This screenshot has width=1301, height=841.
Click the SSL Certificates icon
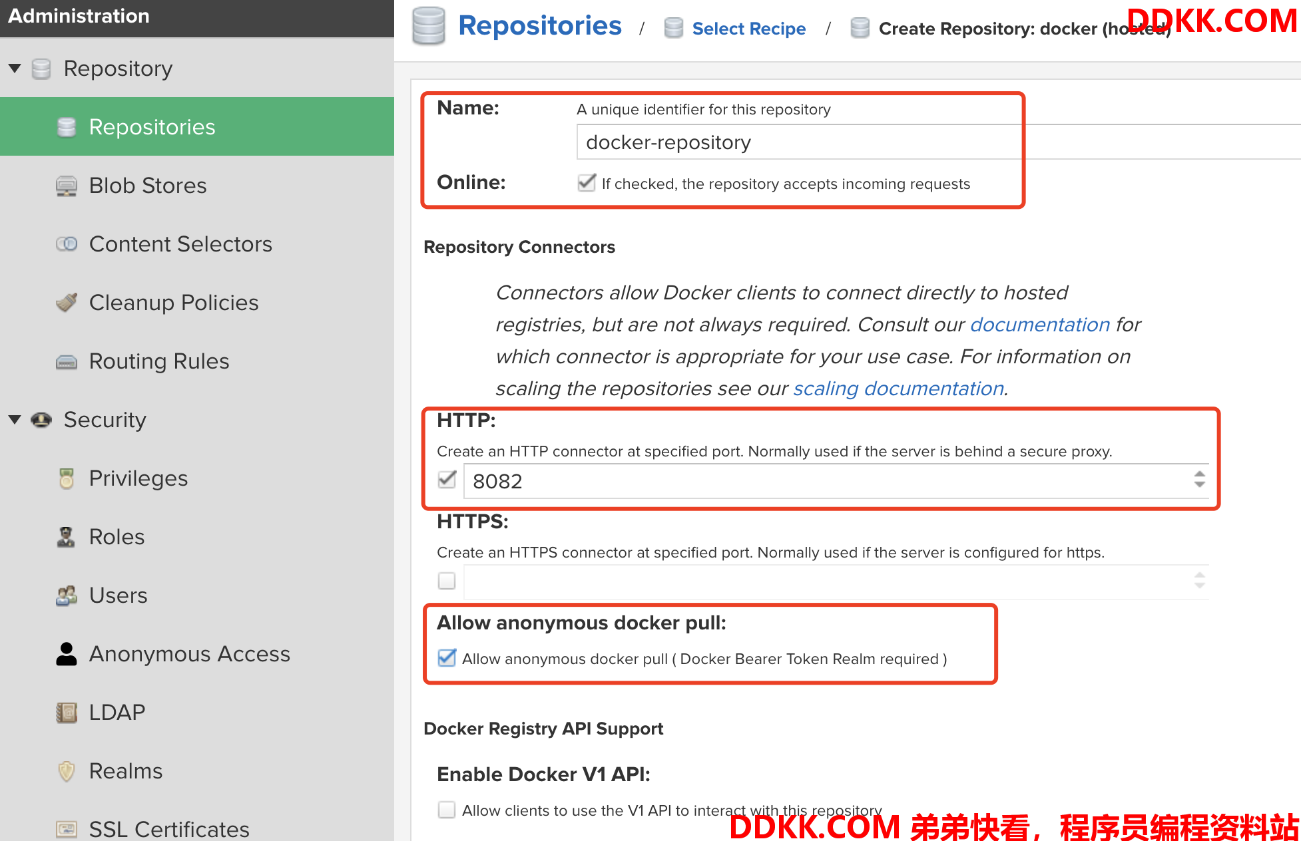(67, 829)
